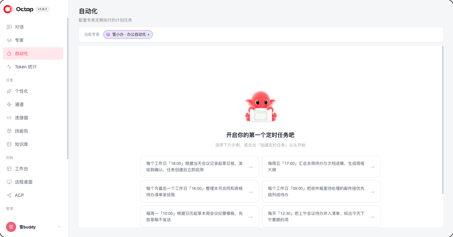The height and width of the screenshot is (237, 453).
Task: Click the ACP share icon
Action: 9,195
